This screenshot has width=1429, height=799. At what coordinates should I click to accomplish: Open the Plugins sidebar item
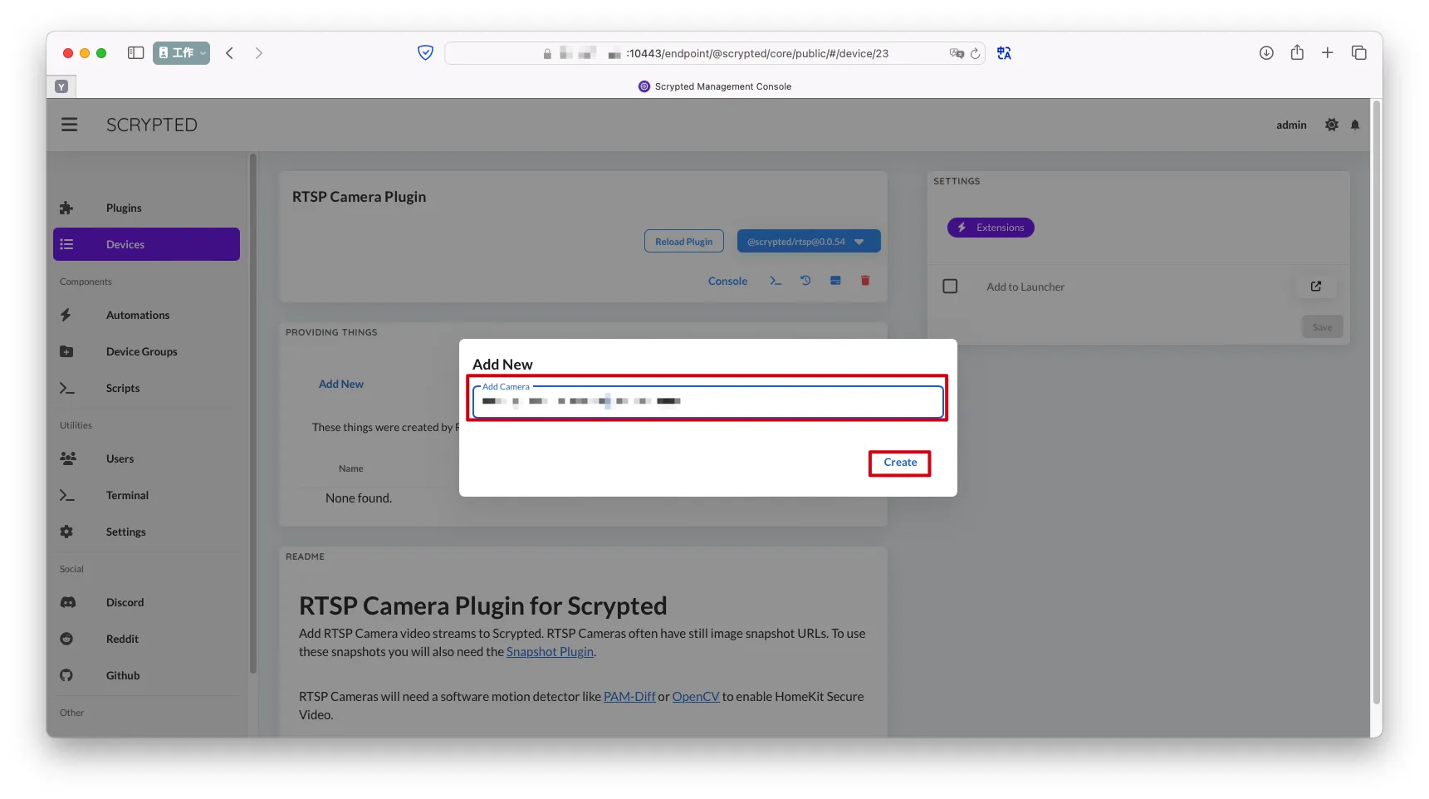point(124,208)
